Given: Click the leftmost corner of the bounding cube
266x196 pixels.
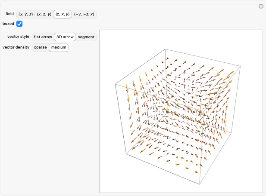Looking at the screenshot, I should pos(116,84).
